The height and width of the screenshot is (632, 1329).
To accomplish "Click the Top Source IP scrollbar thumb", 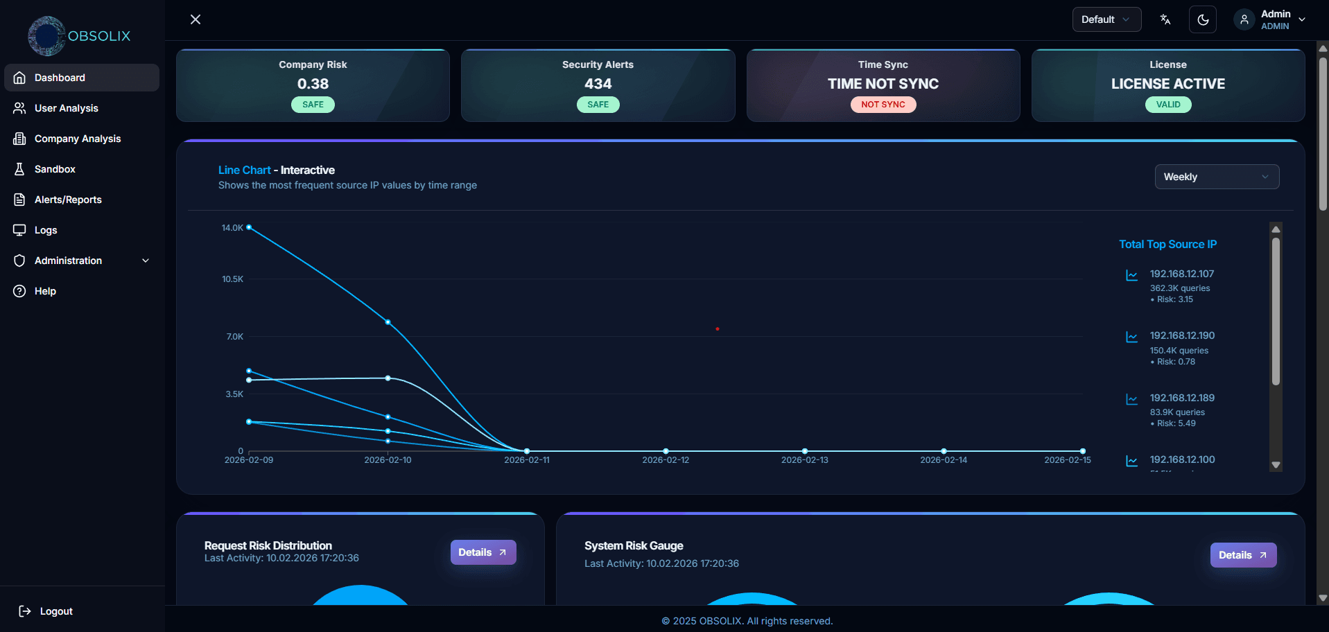I will click(x=1276, y=311).
